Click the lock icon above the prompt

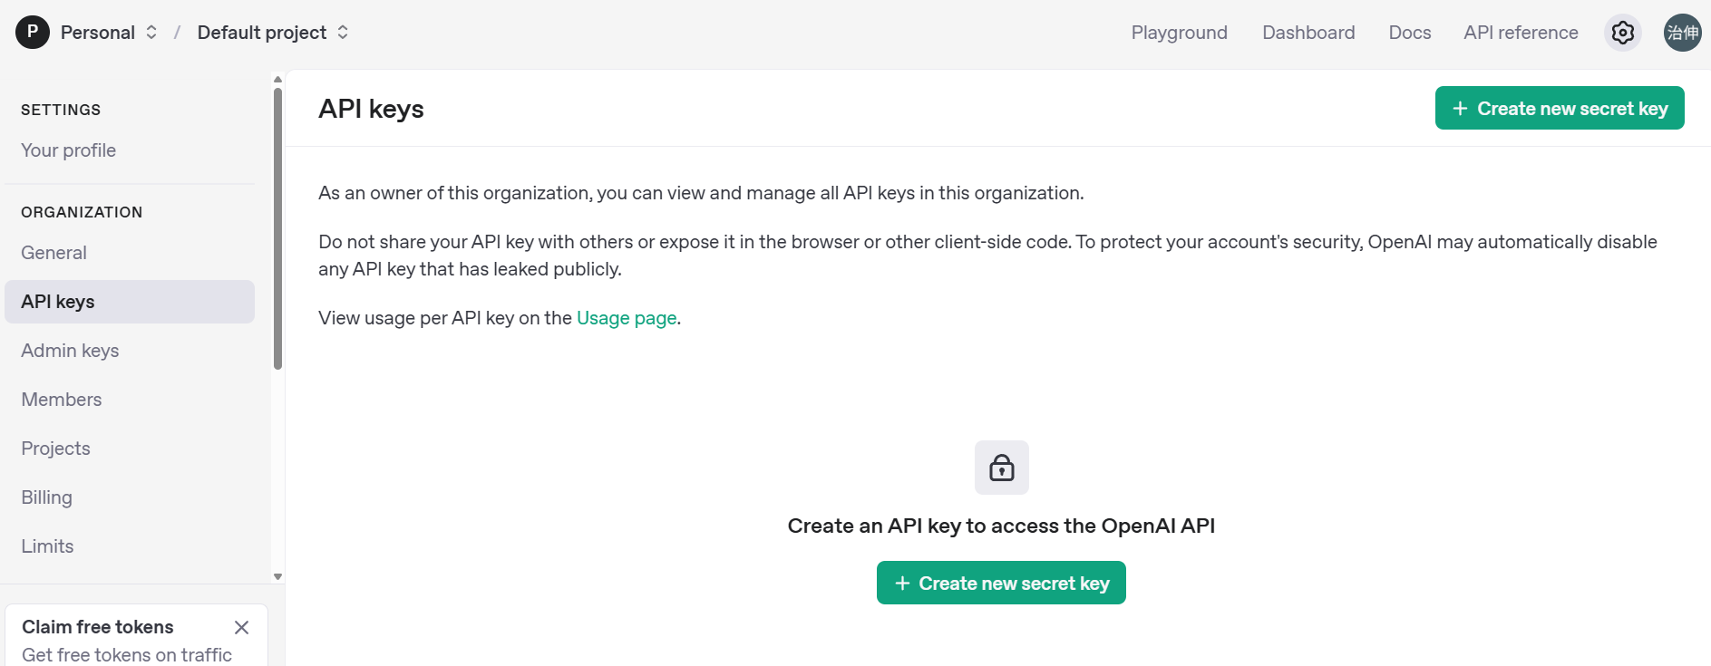pos(1002,468)
